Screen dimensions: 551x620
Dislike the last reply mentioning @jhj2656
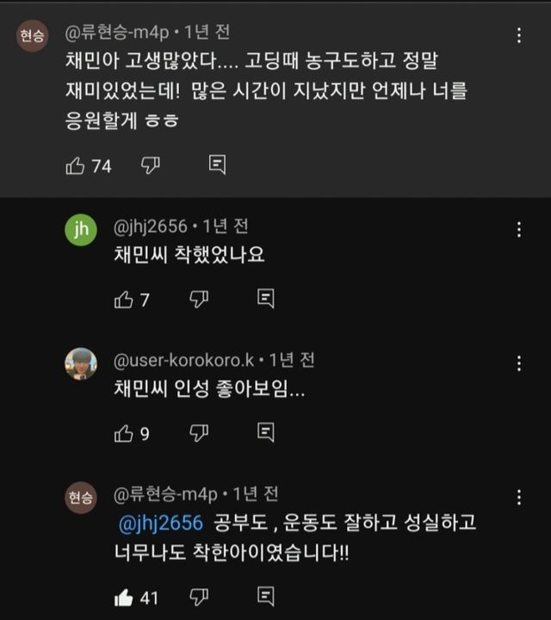tap(199, 596)
